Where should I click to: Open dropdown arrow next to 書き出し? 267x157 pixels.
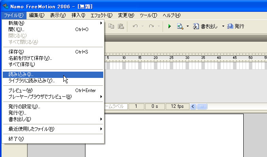(x=223, y=26)
